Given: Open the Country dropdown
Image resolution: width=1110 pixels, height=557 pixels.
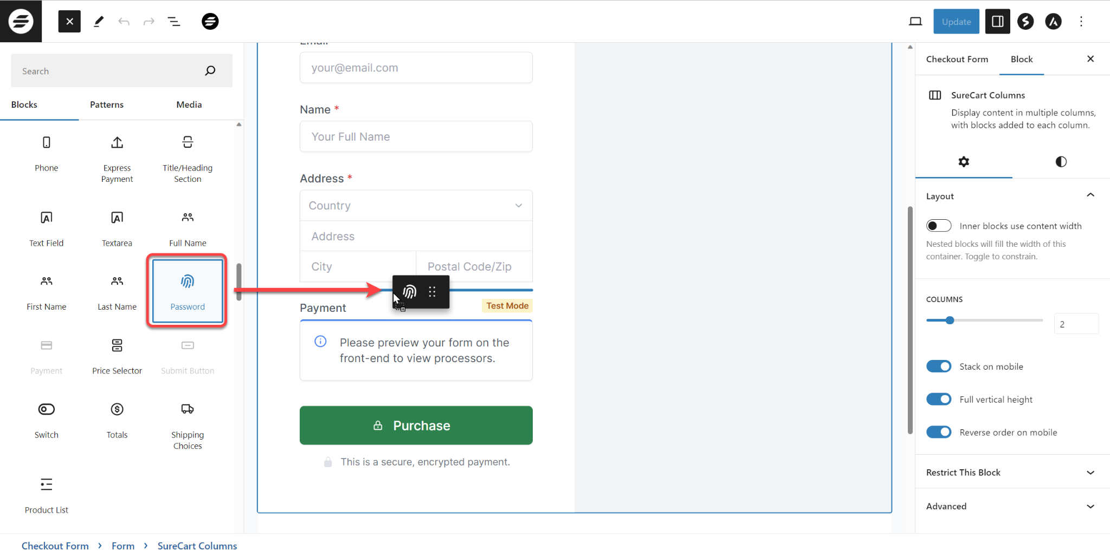Looking at the screenshot, I should click(415, 205).
